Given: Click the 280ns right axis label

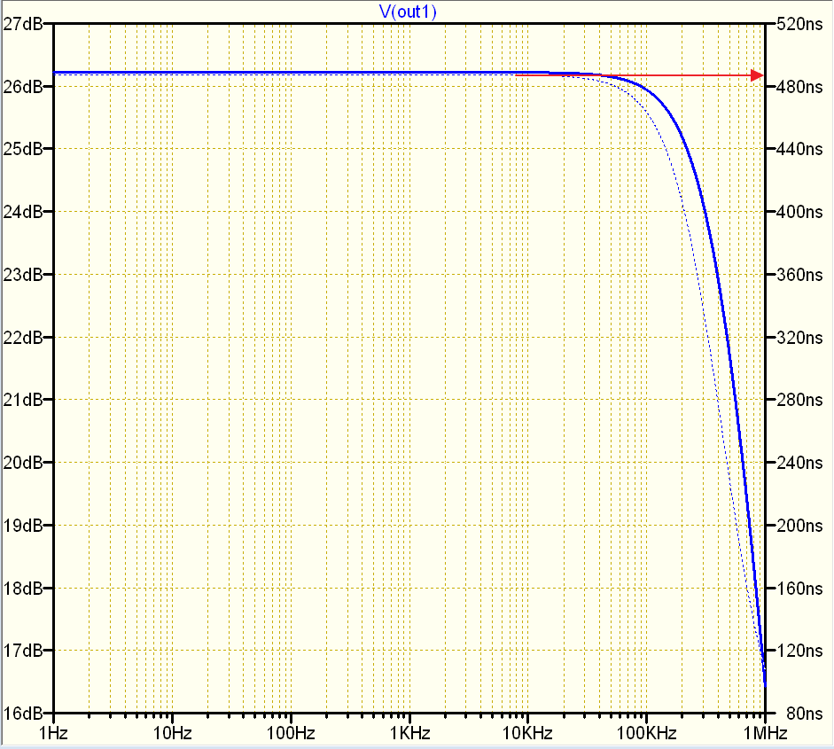Looking at the screenshot, I should [799, 400].
